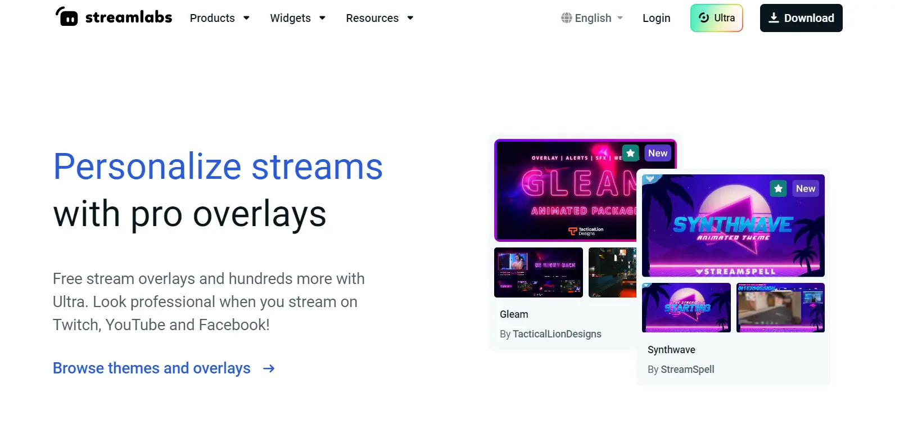
Task: Click the Streamlabs logo icon
Action: tap(67, 16)
